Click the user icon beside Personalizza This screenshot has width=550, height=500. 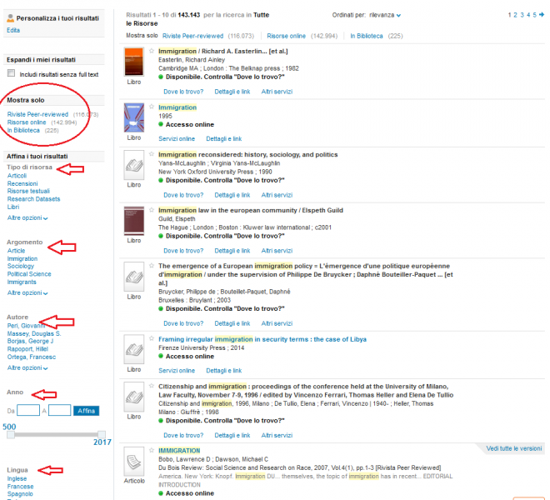click(11, 17)
